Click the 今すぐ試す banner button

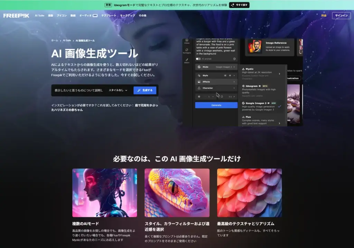239,5
